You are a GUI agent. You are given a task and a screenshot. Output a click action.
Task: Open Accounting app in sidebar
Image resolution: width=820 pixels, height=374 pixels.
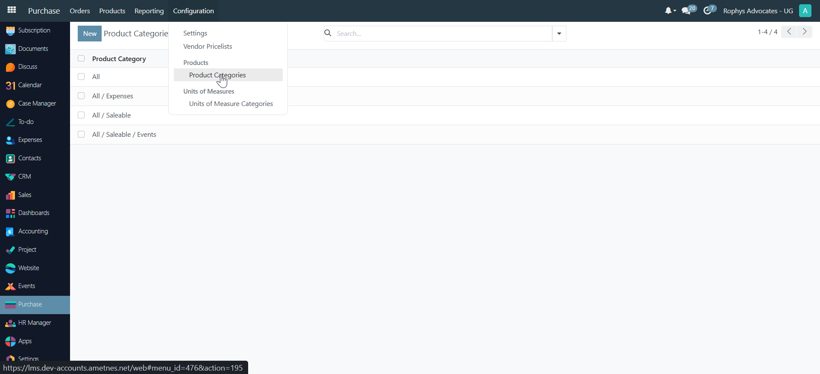point(35,231)
